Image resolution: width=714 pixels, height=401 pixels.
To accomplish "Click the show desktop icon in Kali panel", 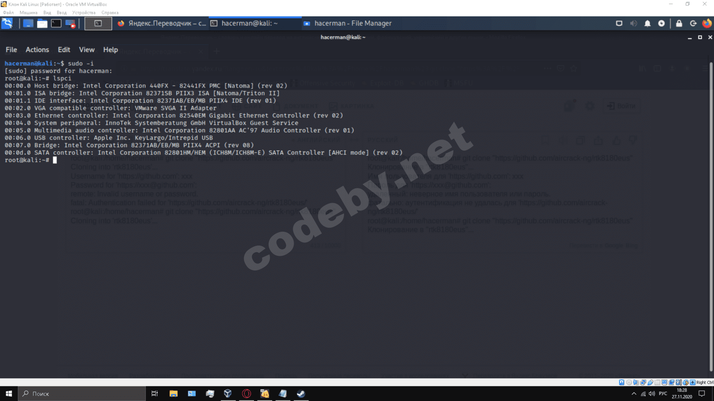I will [x=28, y=23].
